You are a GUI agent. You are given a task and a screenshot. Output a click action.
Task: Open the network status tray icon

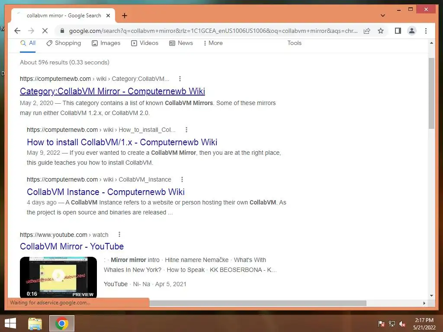coord(392,323)
